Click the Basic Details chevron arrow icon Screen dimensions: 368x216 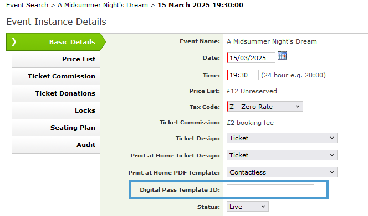click(x=14, y=42)
